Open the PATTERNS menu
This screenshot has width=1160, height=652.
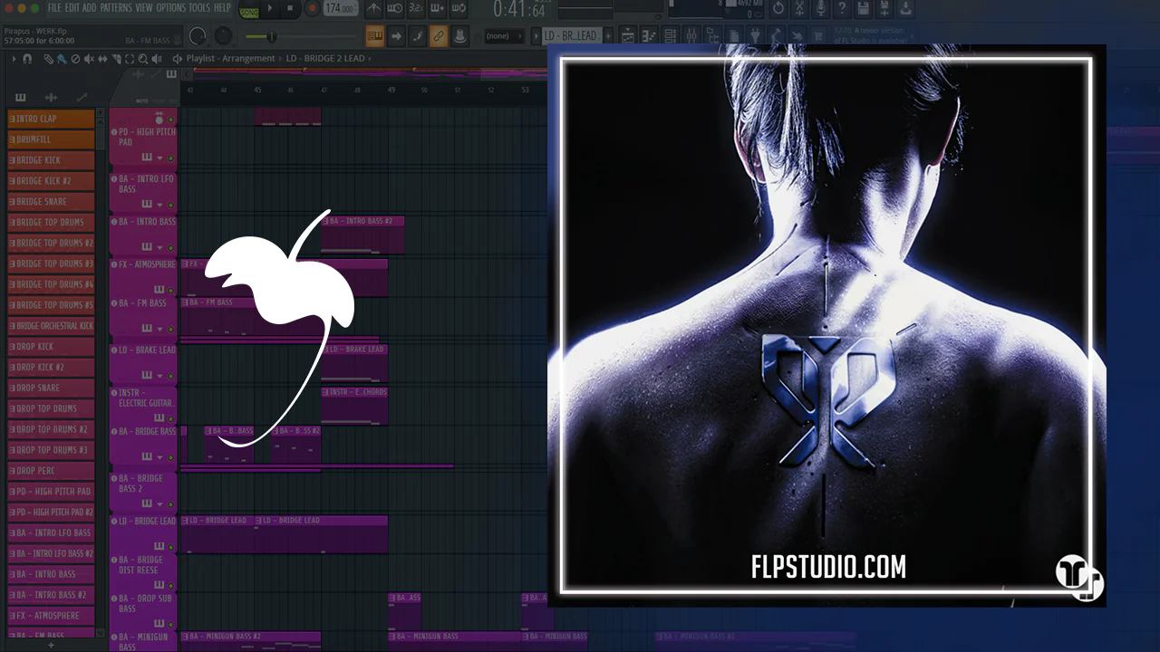116,8
